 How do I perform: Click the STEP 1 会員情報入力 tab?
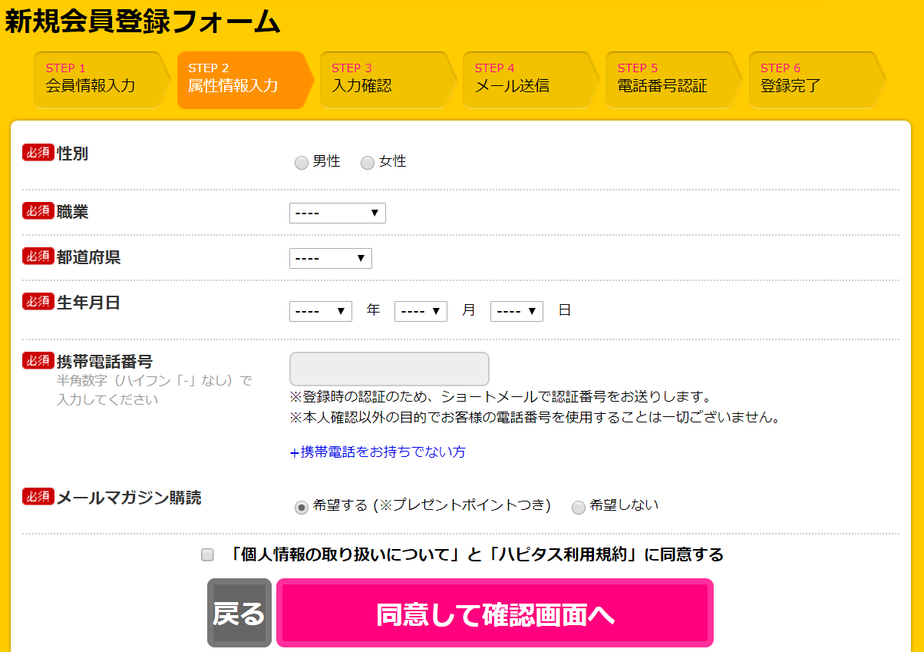[x=102, y=81]
